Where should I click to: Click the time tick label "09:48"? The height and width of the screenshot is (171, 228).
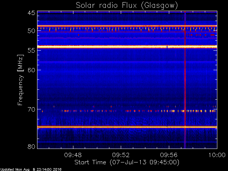pos(73,155)
